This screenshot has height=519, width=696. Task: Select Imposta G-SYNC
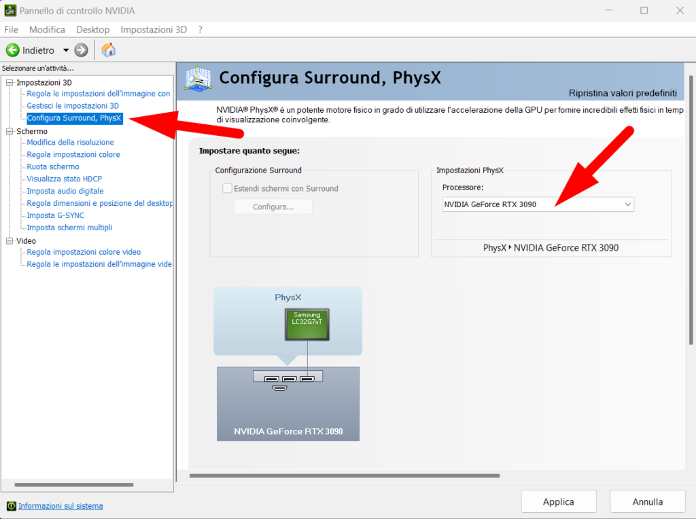pos(56,215)
